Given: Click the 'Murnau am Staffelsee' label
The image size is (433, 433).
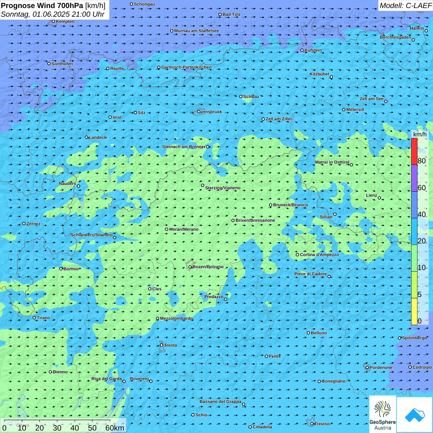Looking at the screenshot, I should (x=196, y=31).
